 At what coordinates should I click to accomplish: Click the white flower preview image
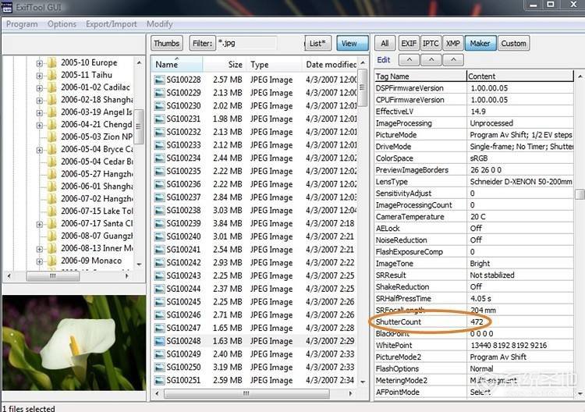[74, 343]
